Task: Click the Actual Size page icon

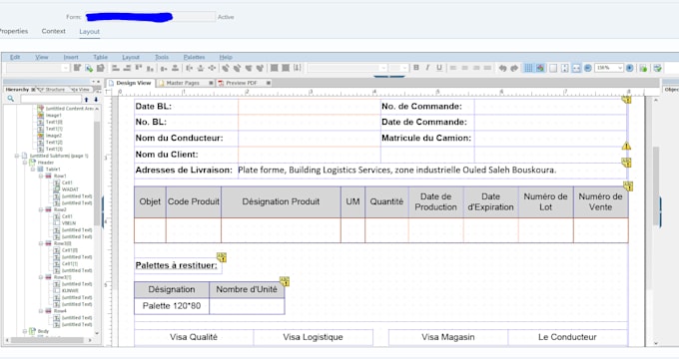Action: [553, 68]
